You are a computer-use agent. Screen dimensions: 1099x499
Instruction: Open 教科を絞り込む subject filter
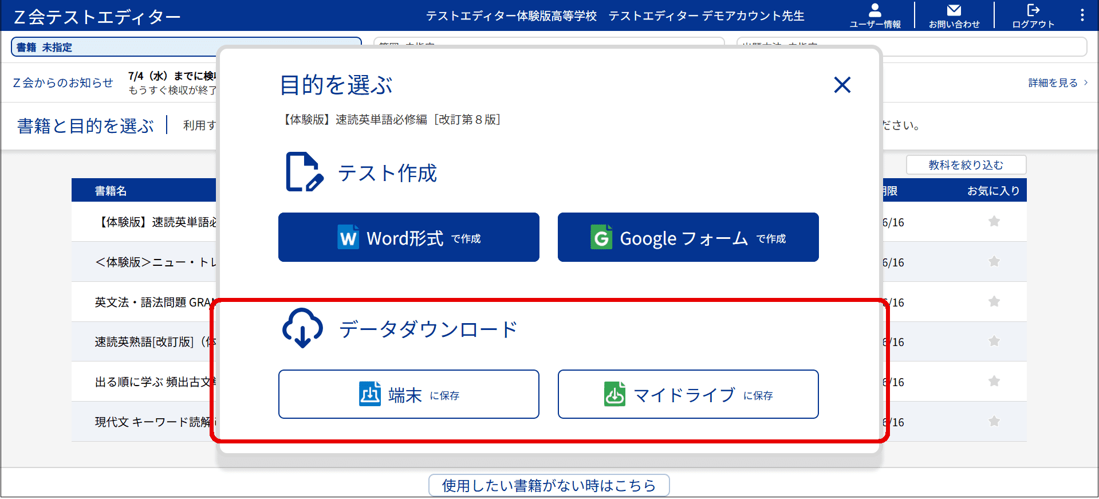pos(966,165)
